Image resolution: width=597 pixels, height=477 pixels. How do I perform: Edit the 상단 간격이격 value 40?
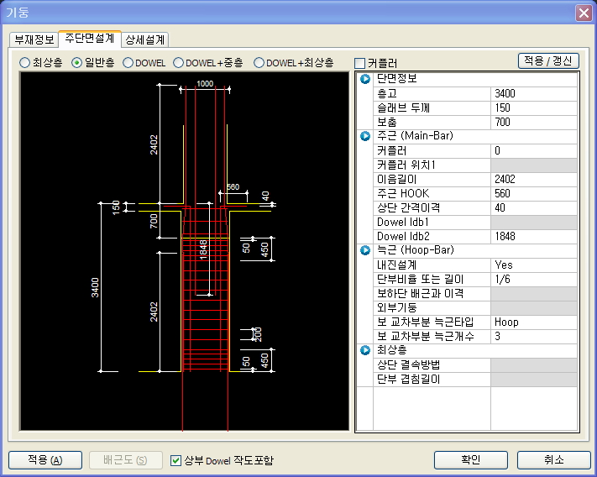(534, 208)
